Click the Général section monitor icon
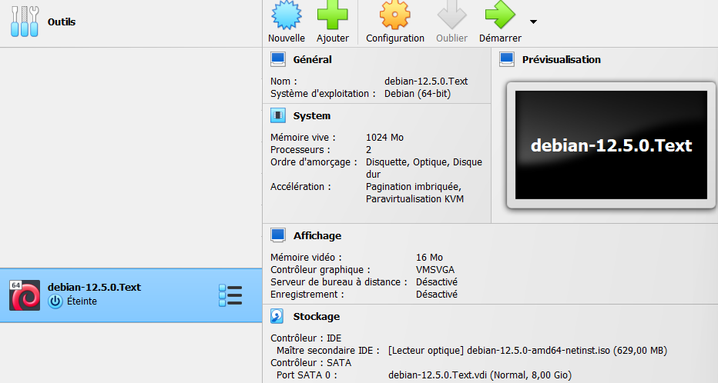The width and height of the screenshot is (718, 383). [x=278, y=59]
